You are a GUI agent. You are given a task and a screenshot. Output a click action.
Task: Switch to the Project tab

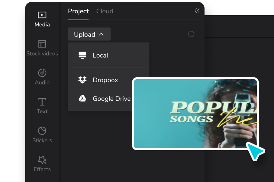[x=78, y=11]
